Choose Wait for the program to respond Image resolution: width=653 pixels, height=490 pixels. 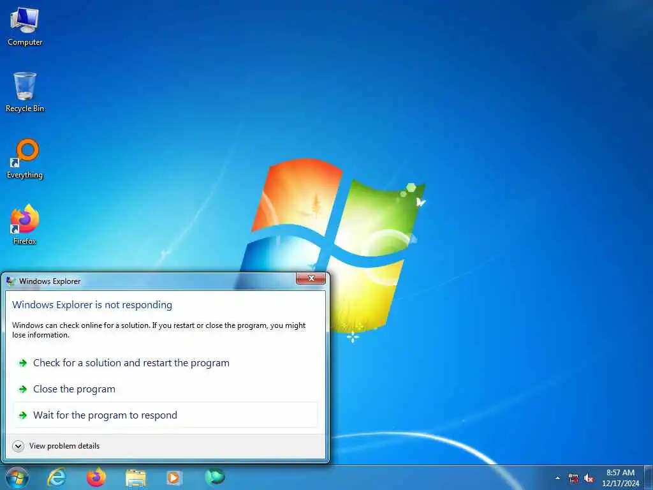[166, 415]
